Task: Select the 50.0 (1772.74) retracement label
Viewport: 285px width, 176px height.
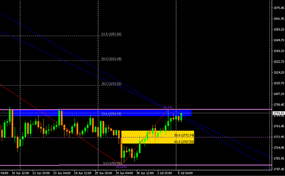Action: click(184, 135)
